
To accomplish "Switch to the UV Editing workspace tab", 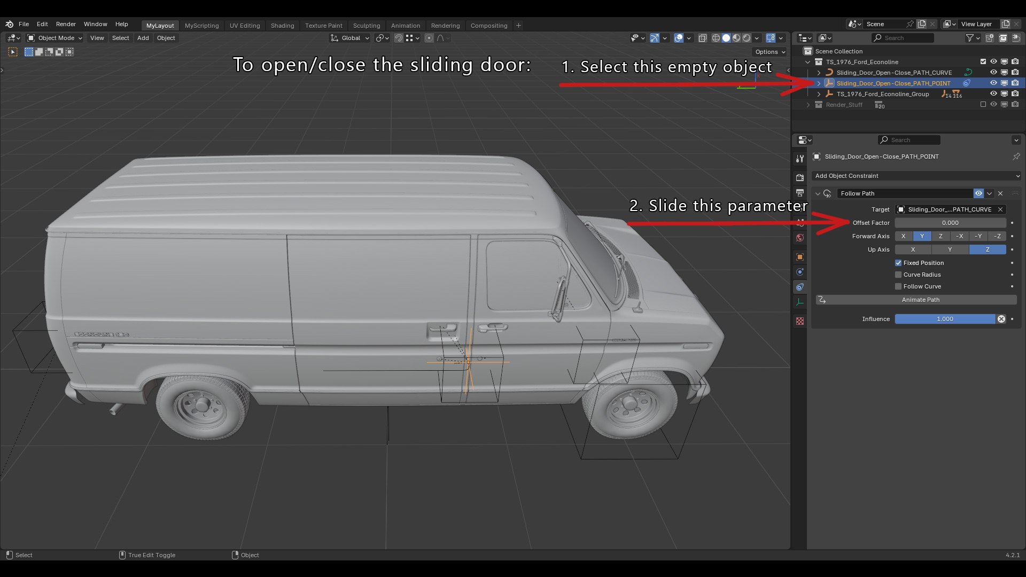I will 245,26.
